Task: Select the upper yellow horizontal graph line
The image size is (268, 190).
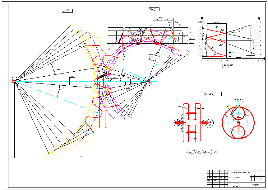Action: (240, 34)
